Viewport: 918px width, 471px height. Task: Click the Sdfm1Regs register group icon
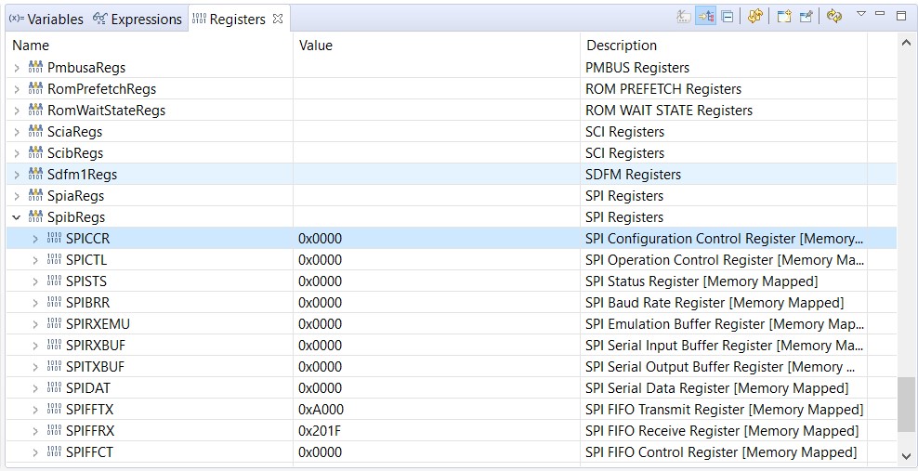pos(35,175)
